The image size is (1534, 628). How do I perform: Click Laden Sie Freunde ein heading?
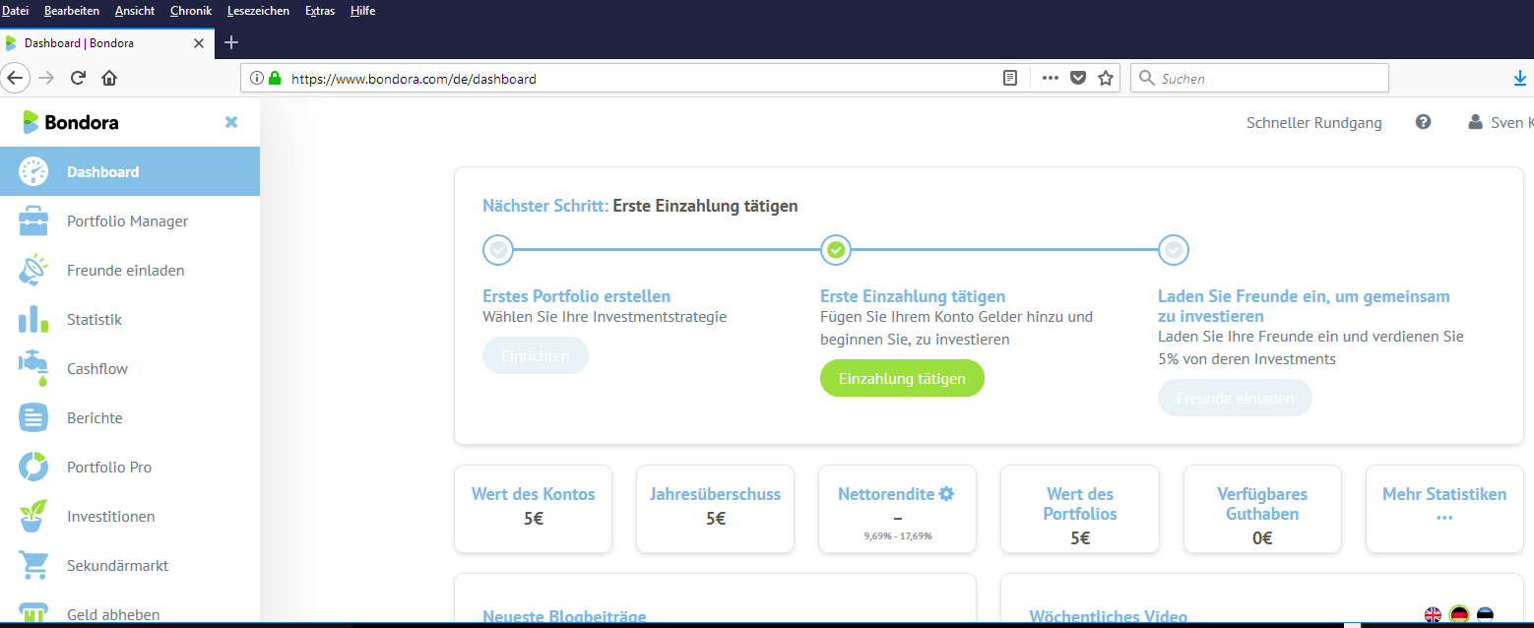1304,306
